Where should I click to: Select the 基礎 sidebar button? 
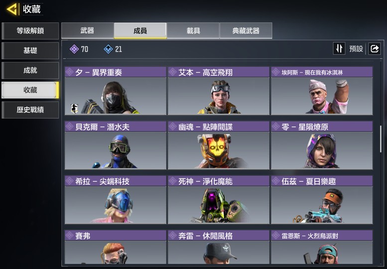coord(30,51)
